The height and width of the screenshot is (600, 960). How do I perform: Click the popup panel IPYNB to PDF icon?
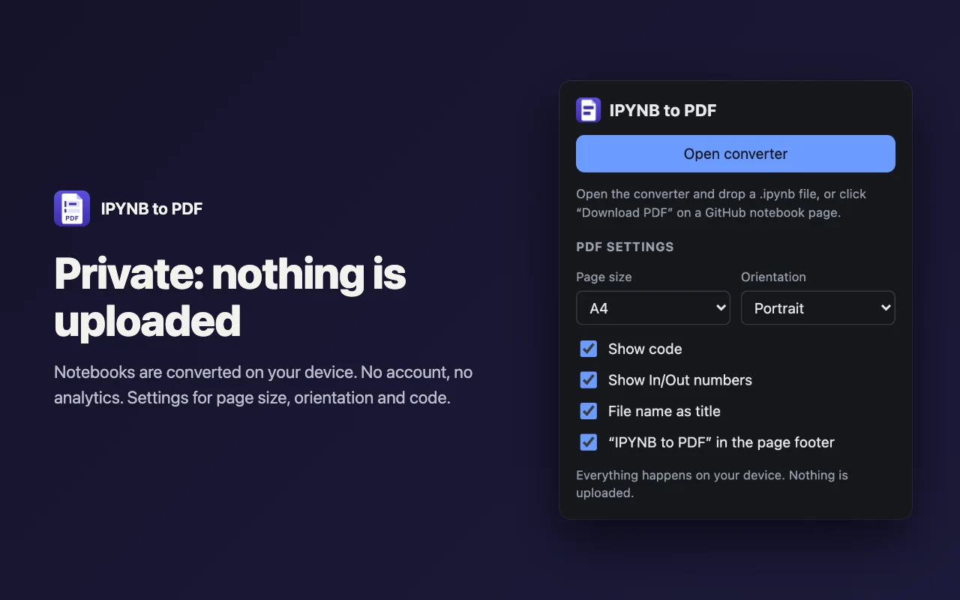[x=589, y=110]
